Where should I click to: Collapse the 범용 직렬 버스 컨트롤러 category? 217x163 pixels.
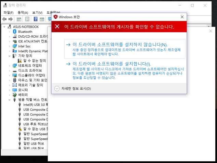(10, 100)
